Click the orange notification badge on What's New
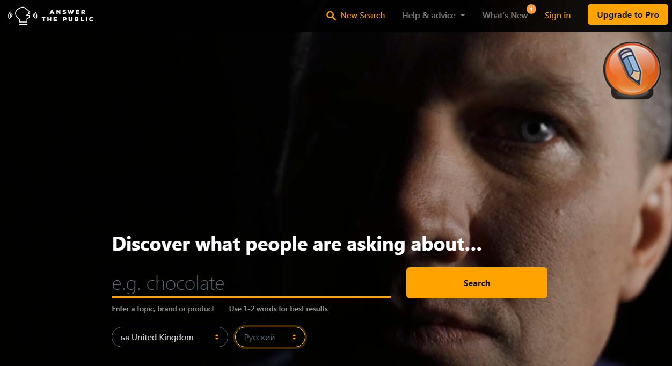The height and width of the screenshot is (366, 672). coord(531,9)
